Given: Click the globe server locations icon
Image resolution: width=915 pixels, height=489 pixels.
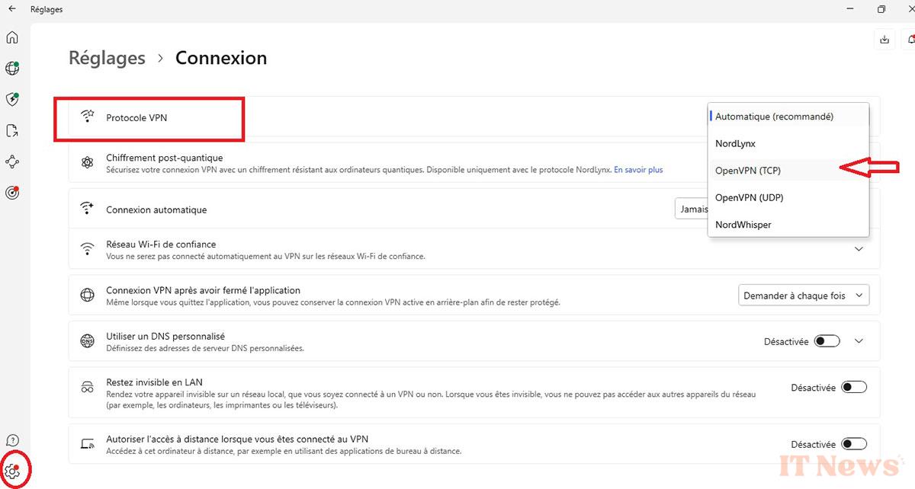Looking at the screenshot, I should pyautogui.click(x=12, y=69).
